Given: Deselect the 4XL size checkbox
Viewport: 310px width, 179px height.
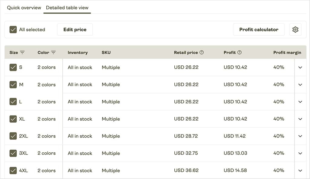Looking at the screenshot, I should click(x=13, y=171).
